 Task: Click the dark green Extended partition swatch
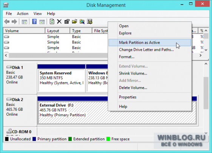coord(70,139)
